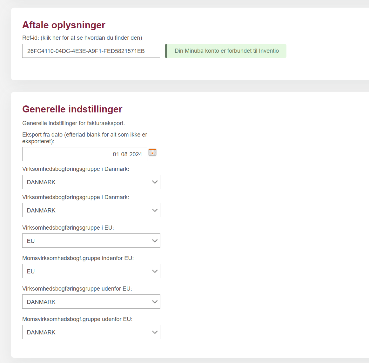369x363 pixels.
Task: Click the 'Generelle indstillinger for fakturaeksport' description
Action: tap(73, 123)
